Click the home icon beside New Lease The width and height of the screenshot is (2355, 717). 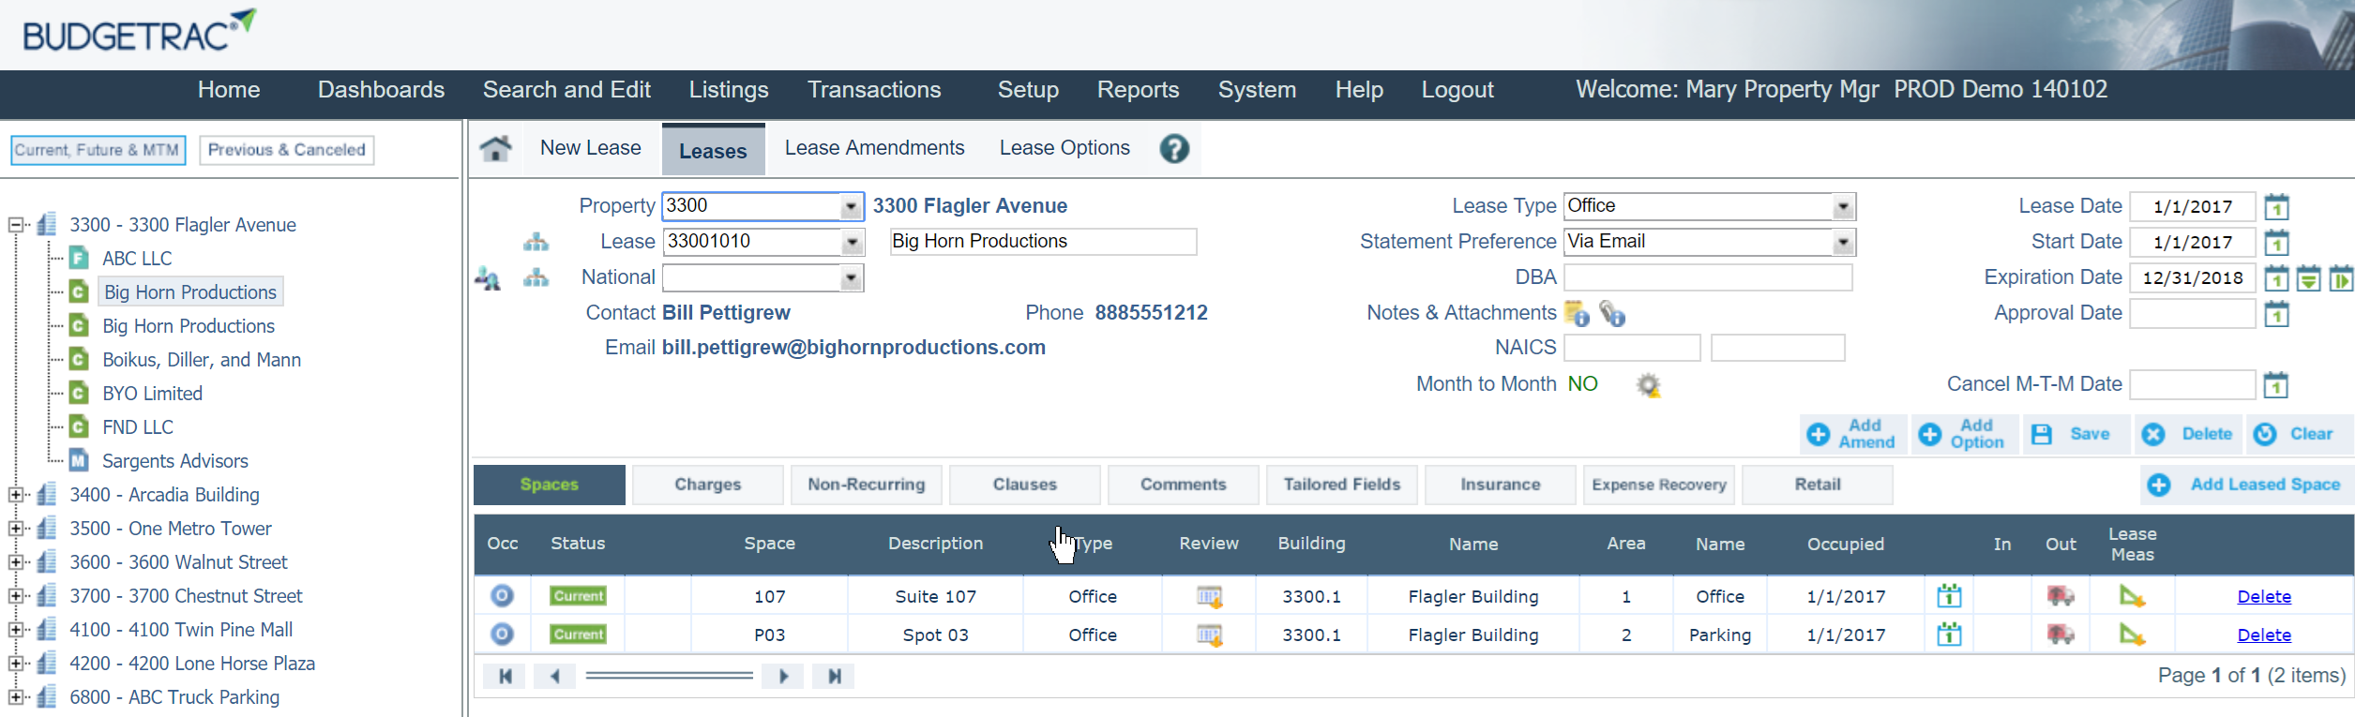(x=495, y=148)
